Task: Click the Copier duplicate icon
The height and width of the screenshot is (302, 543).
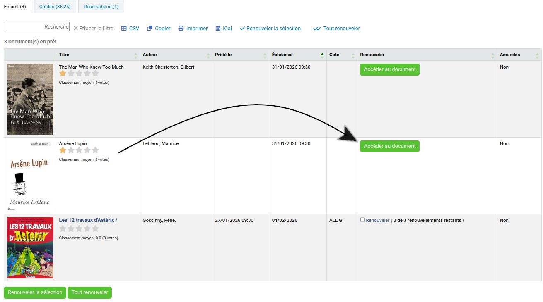Action: pyautogui.click(x=150, y=29)
